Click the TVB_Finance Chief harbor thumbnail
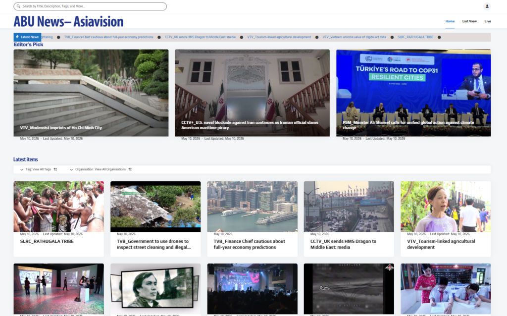Screen dimensions: 507x316 pyautogui.click(x=252, y=207)
